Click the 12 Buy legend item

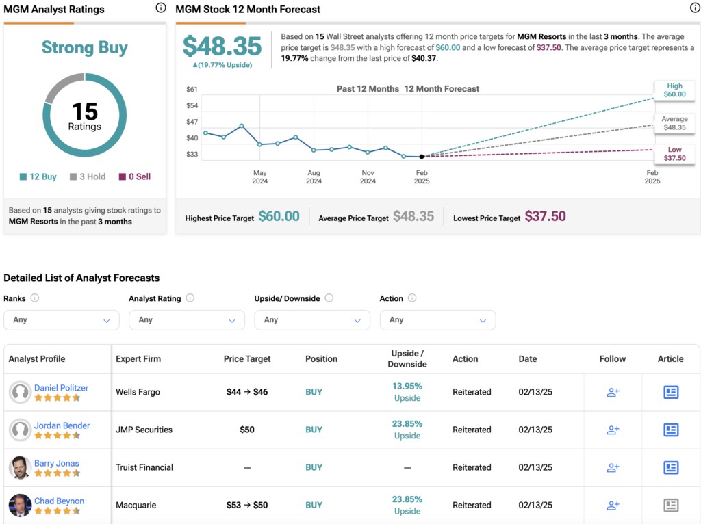click(38, 176)
